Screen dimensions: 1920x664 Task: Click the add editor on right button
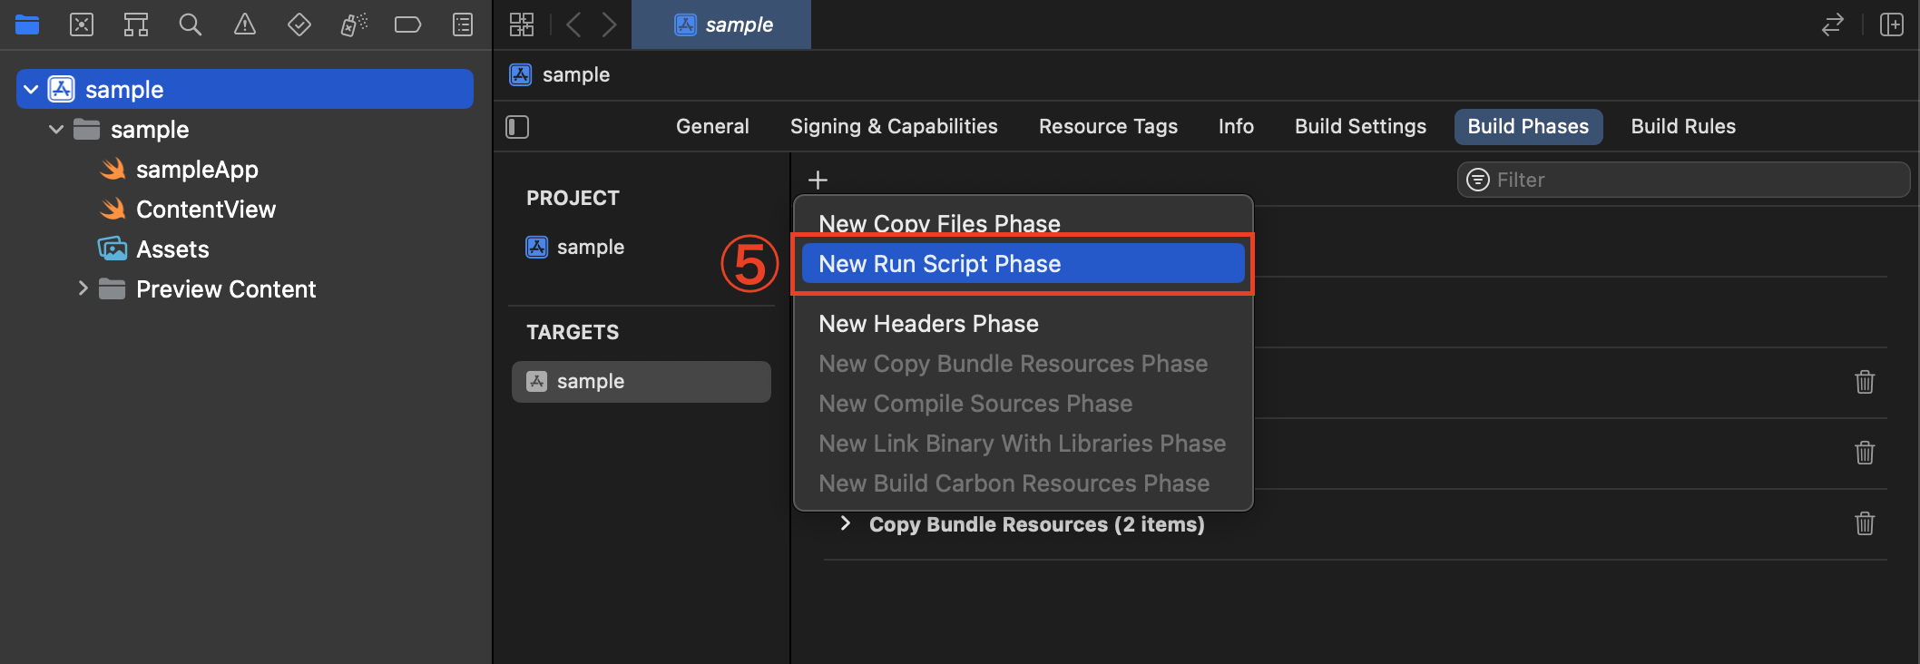(x=1892, y=24)
